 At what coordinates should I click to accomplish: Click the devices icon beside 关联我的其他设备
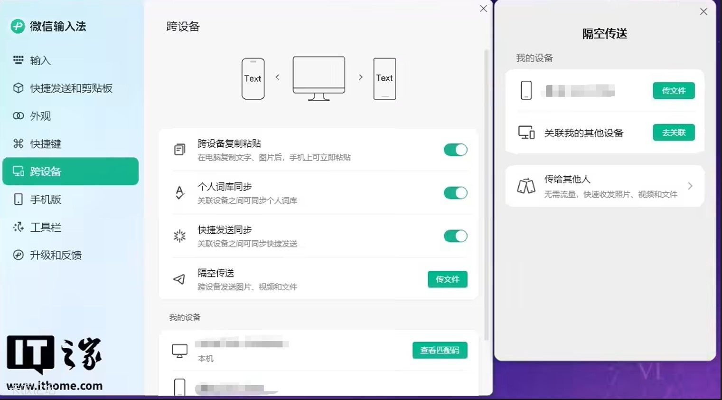(x=526, y=133)
